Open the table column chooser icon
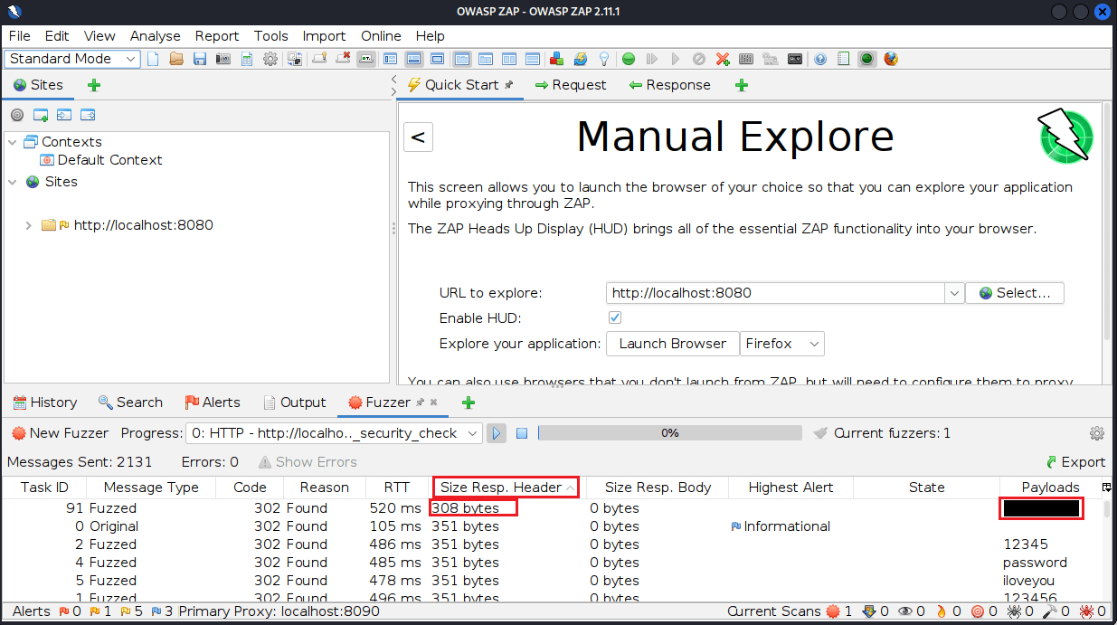The height and width of the screenshot is (625, 1117). [1107, 488]
